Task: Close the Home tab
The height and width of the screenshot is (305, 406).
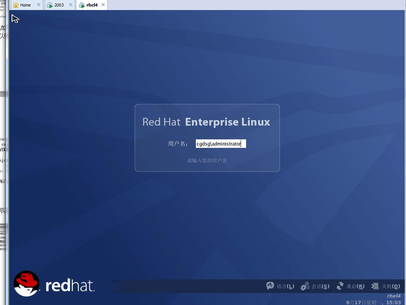Action: (x=38, y=5)
